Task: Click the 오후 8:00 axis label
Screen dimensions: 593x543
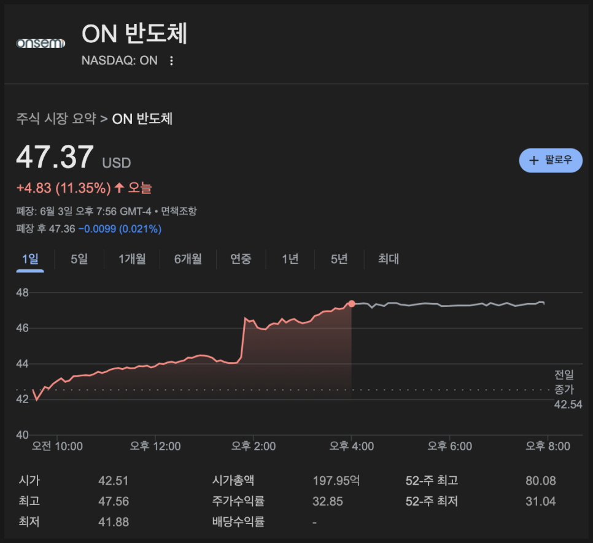Action: (x=548, y=446)
